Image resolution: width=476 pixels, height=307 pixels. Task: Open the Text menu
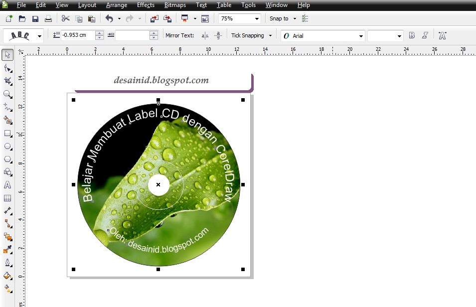pos(201,5)
